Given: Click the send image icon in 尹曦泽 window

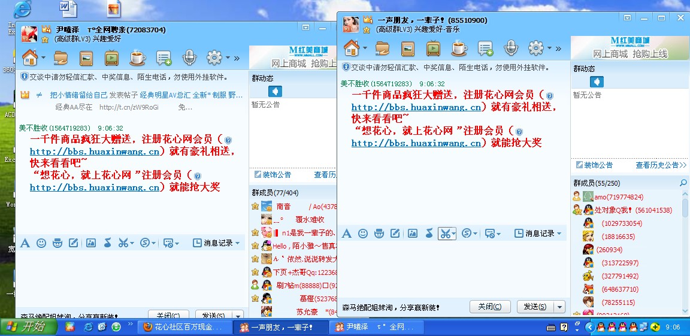Looking at the screenshot, I should pyautogui.click(x=91, y=243).
